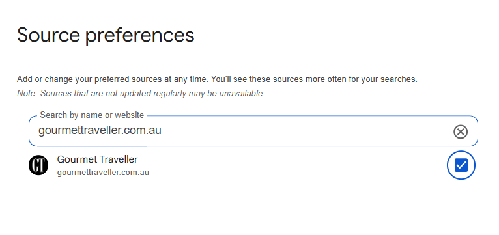
Task: Click the Gourmet Traveller GT logo icon
Action: coord(38,165)
